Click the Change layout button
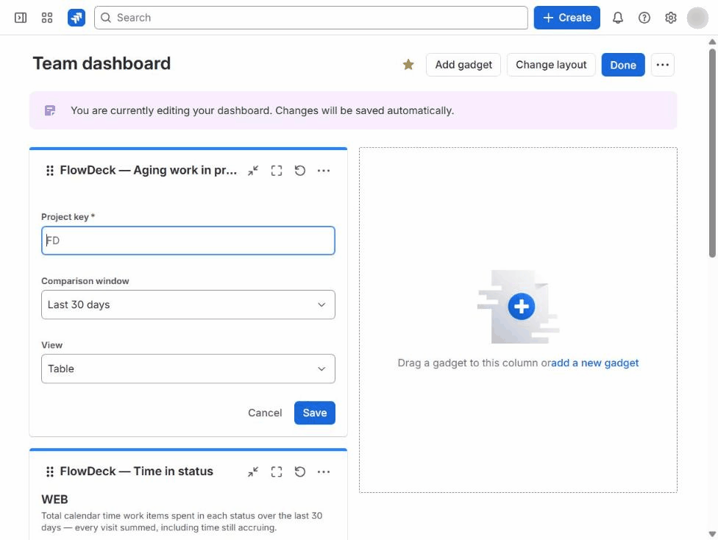 [551, 65]
